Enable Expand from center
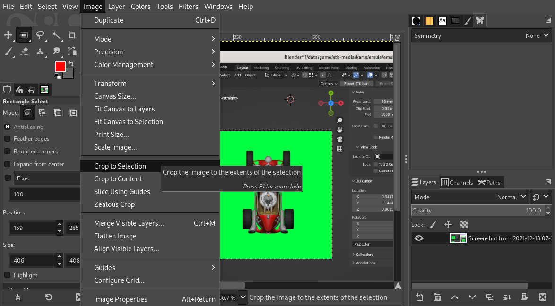The width and height of the screenshot is (555, 306). click(x=7, y=164)
